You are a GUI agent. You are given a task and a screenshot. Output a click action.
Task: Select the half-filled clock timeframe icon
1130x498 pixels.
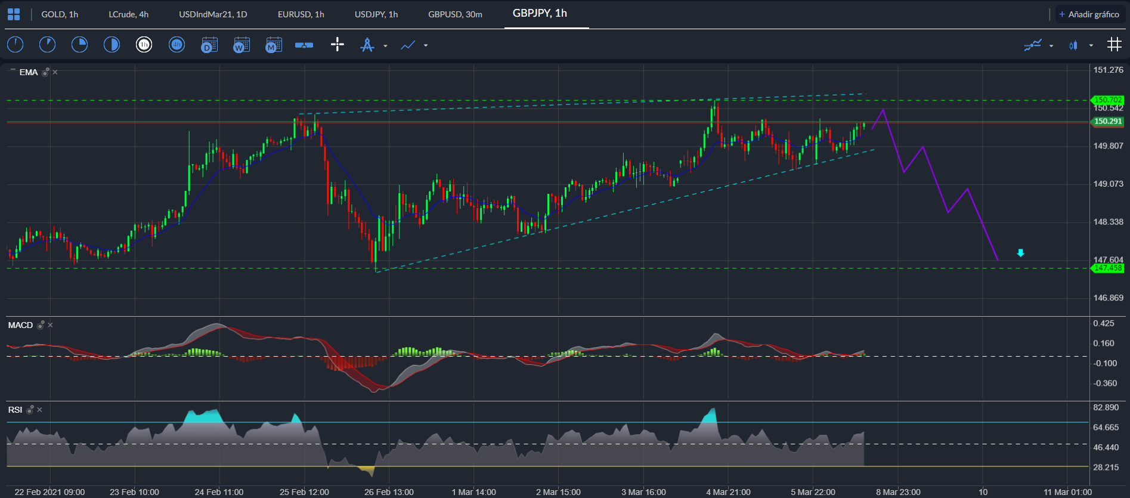coord(112,45)
